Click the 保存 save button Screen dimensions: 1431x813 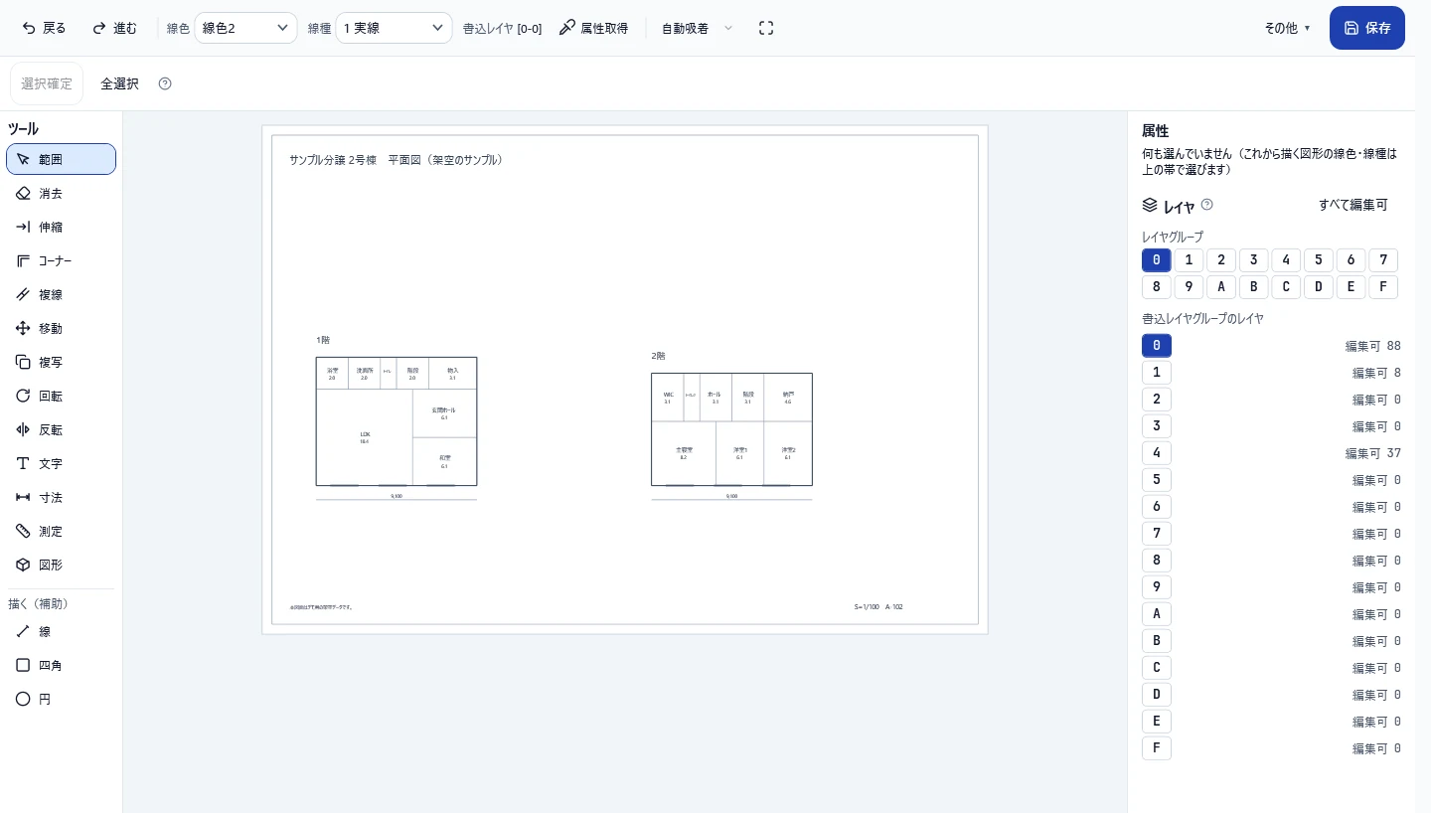pyautogui.click(x=1367, y=28)
